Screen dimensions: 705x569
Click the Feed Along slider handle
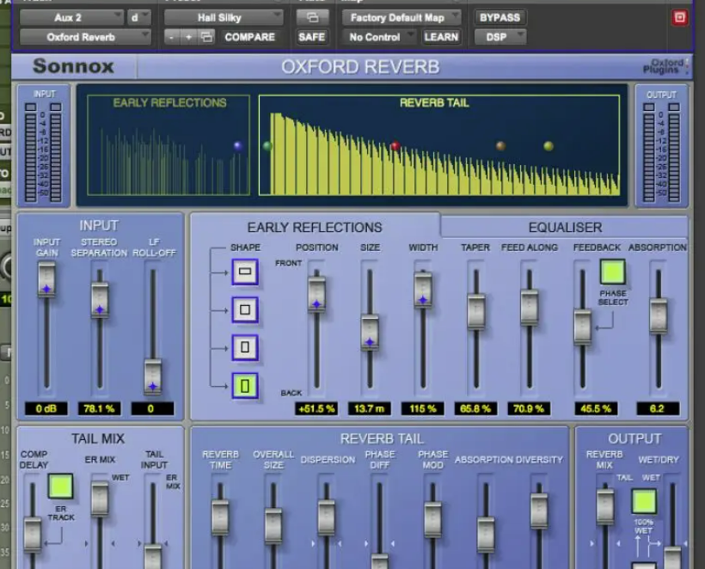coord(530,308)
